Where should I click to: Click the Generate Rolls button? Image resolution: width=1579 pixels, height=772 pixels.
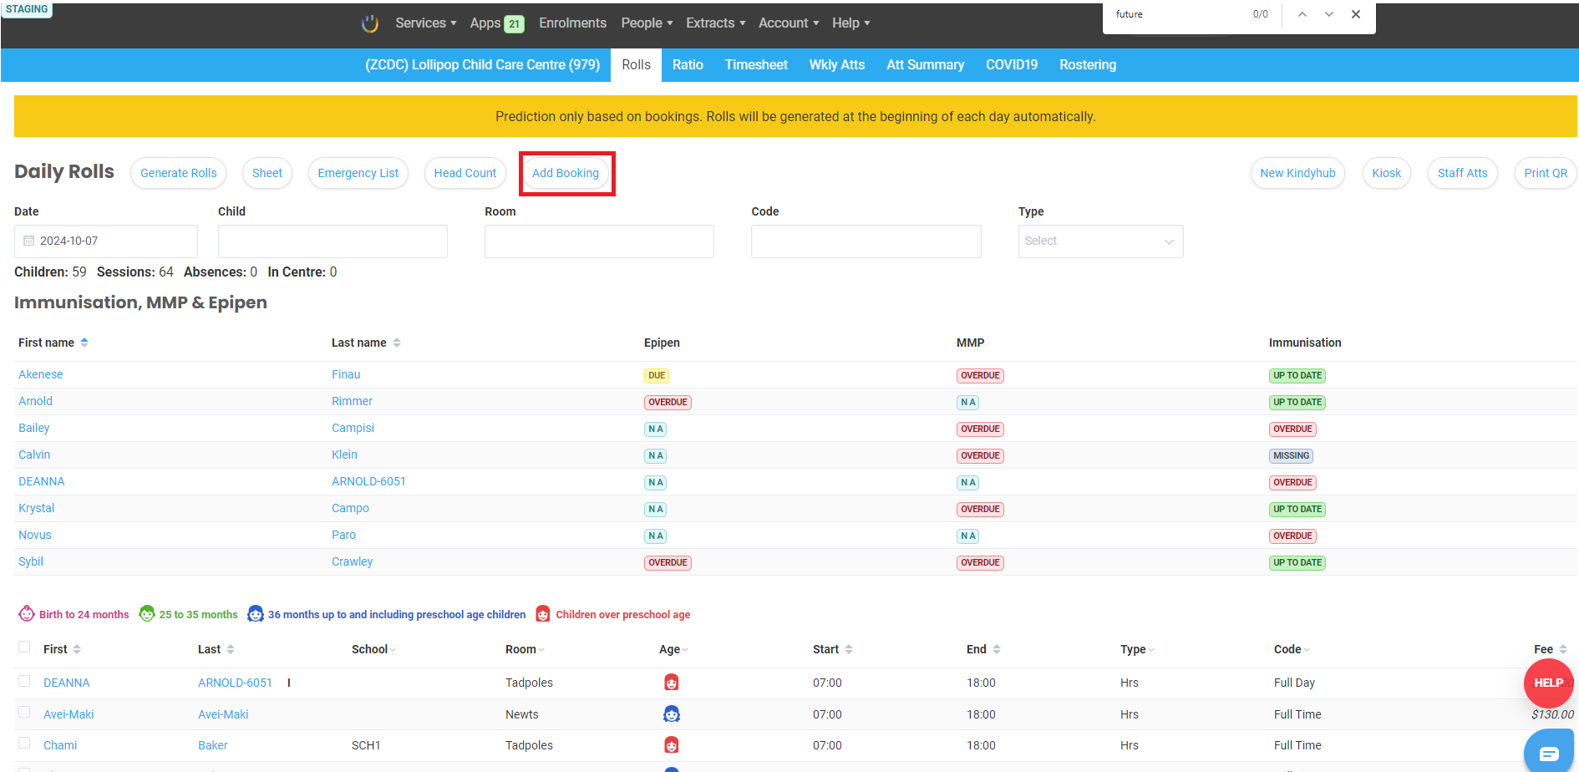point(179,173)
